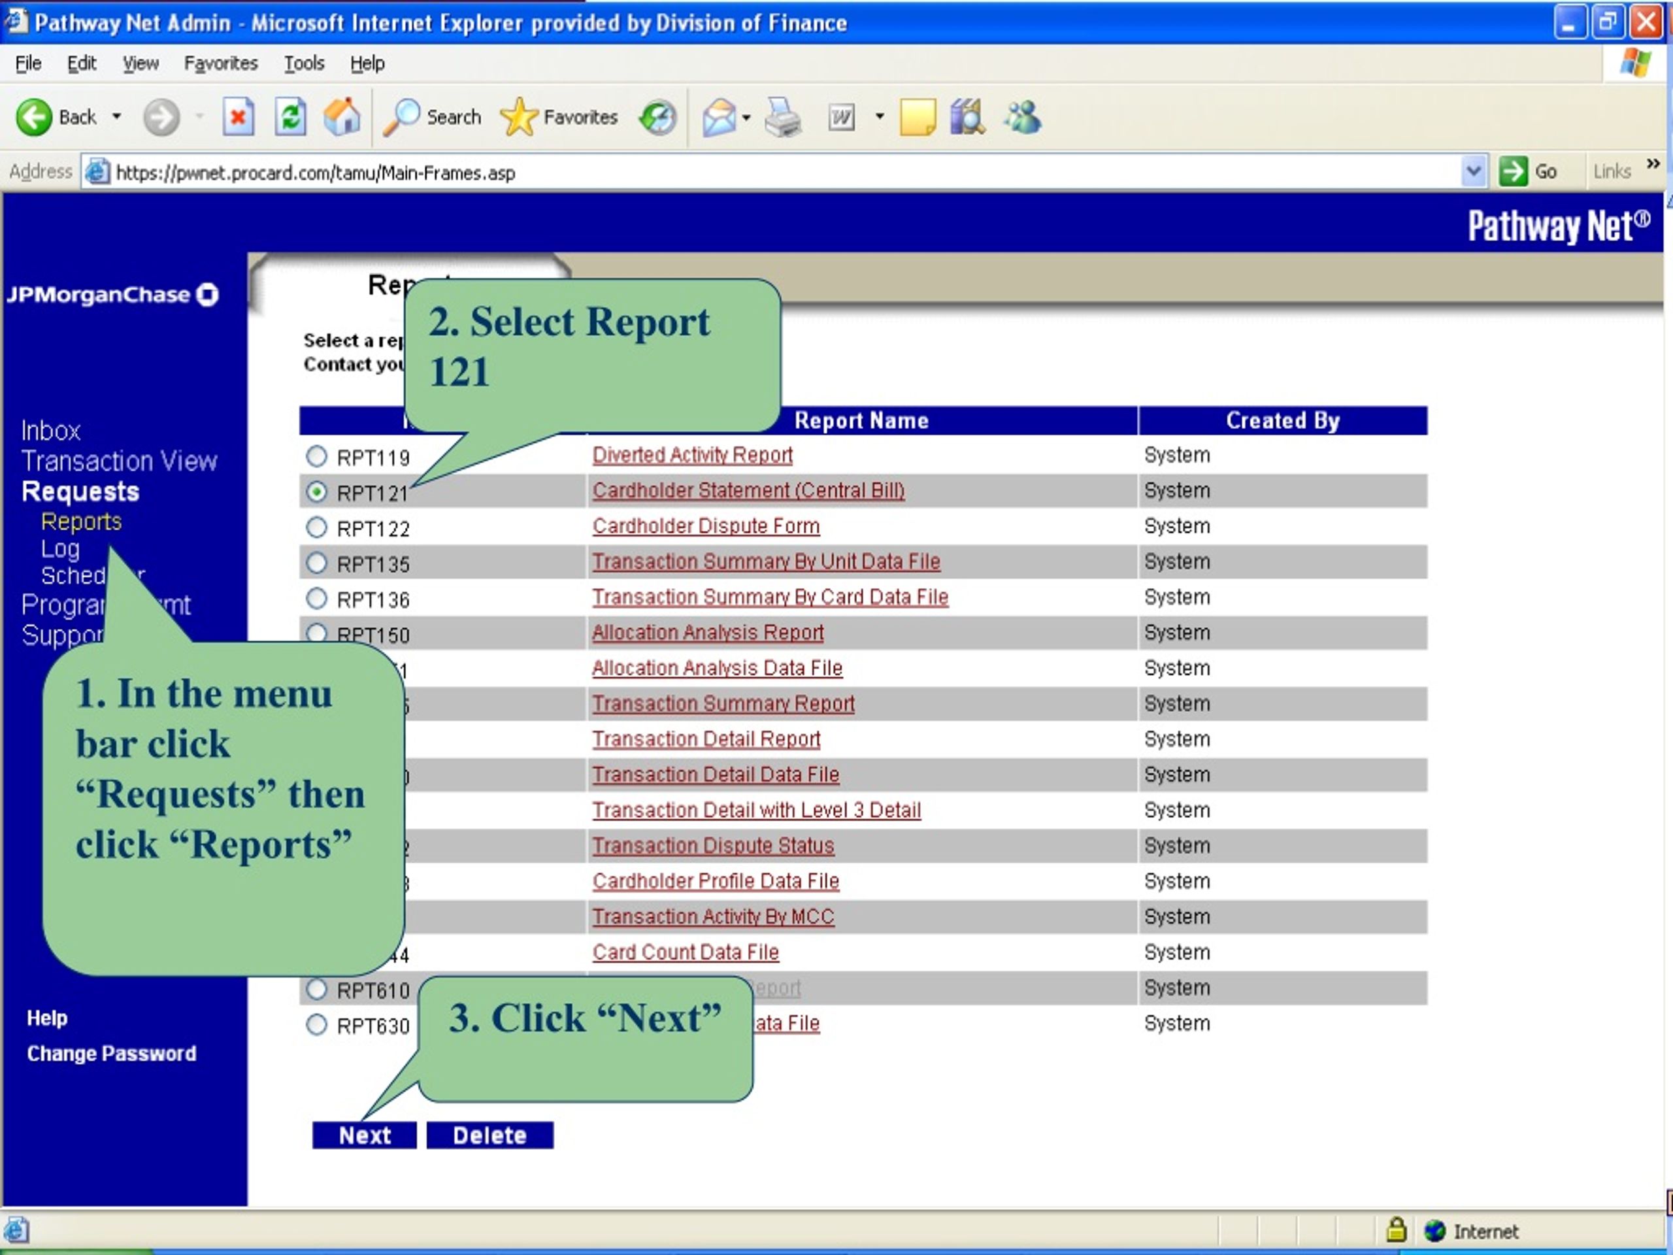Screen dimensions: 1673x1255
Task: Select the RPT630 radio button
Action: pos(316,1024)
